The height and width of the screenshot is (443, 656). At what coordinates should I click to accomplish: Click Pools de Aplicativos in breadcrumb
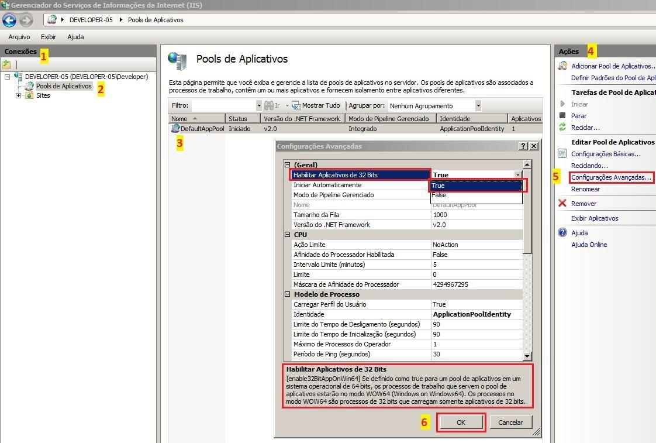[x=156, y=20]
